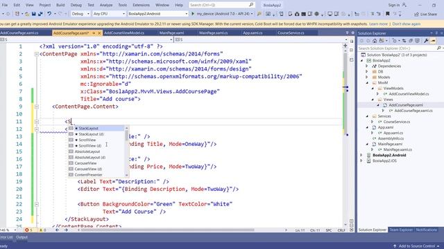Choose CarouselView in the IntelliSense list

coord(96,163)
